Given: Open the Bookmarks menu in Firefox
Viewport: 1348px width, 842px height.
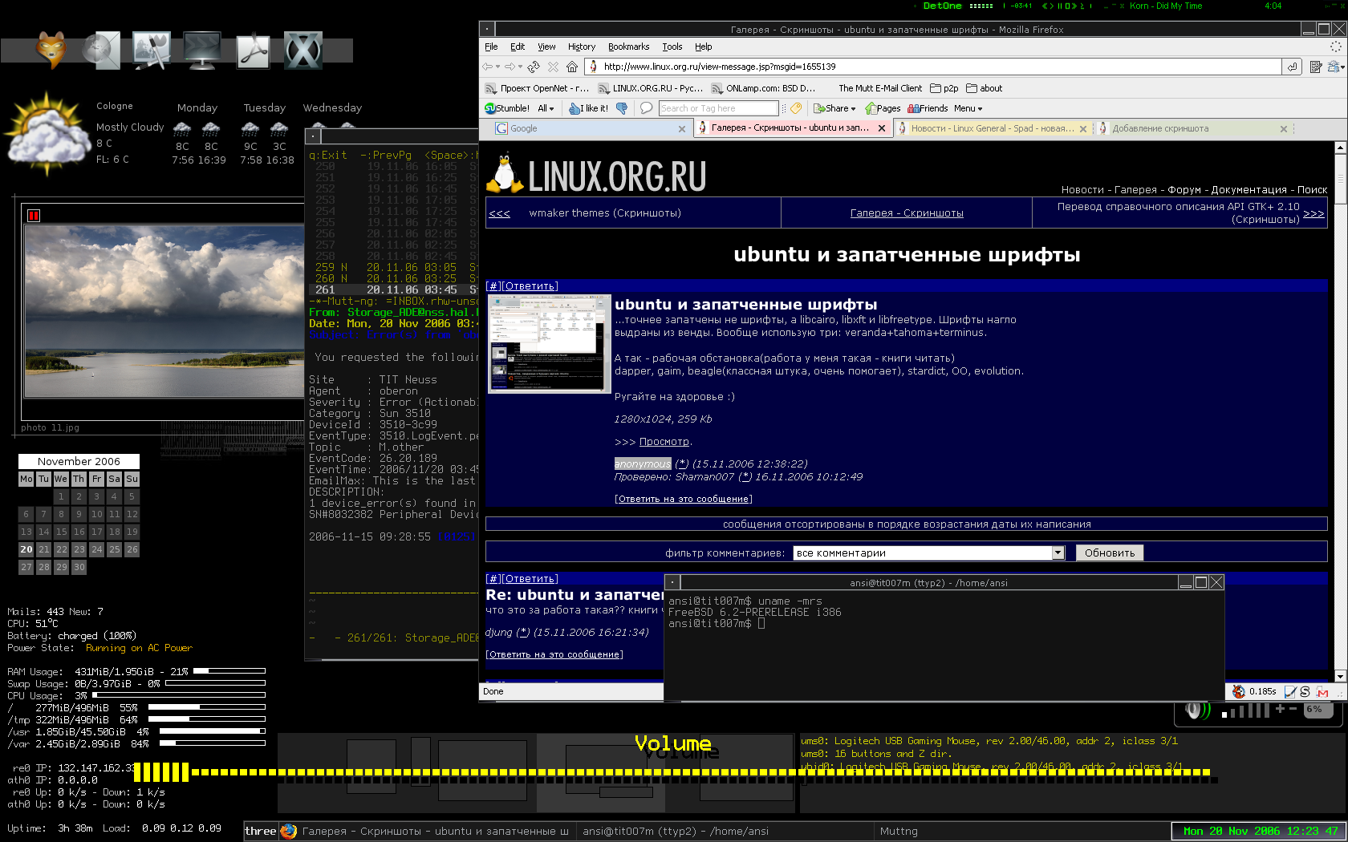Looking at the screenshot, I should point(628,47).
